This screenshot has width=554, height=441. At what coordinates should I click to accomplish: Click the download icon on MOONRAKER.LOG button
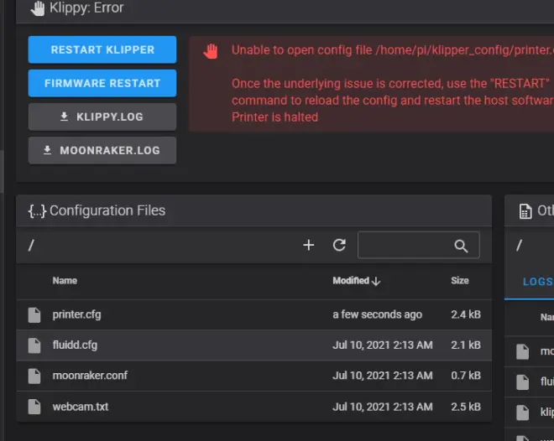[x=47, y=150]
